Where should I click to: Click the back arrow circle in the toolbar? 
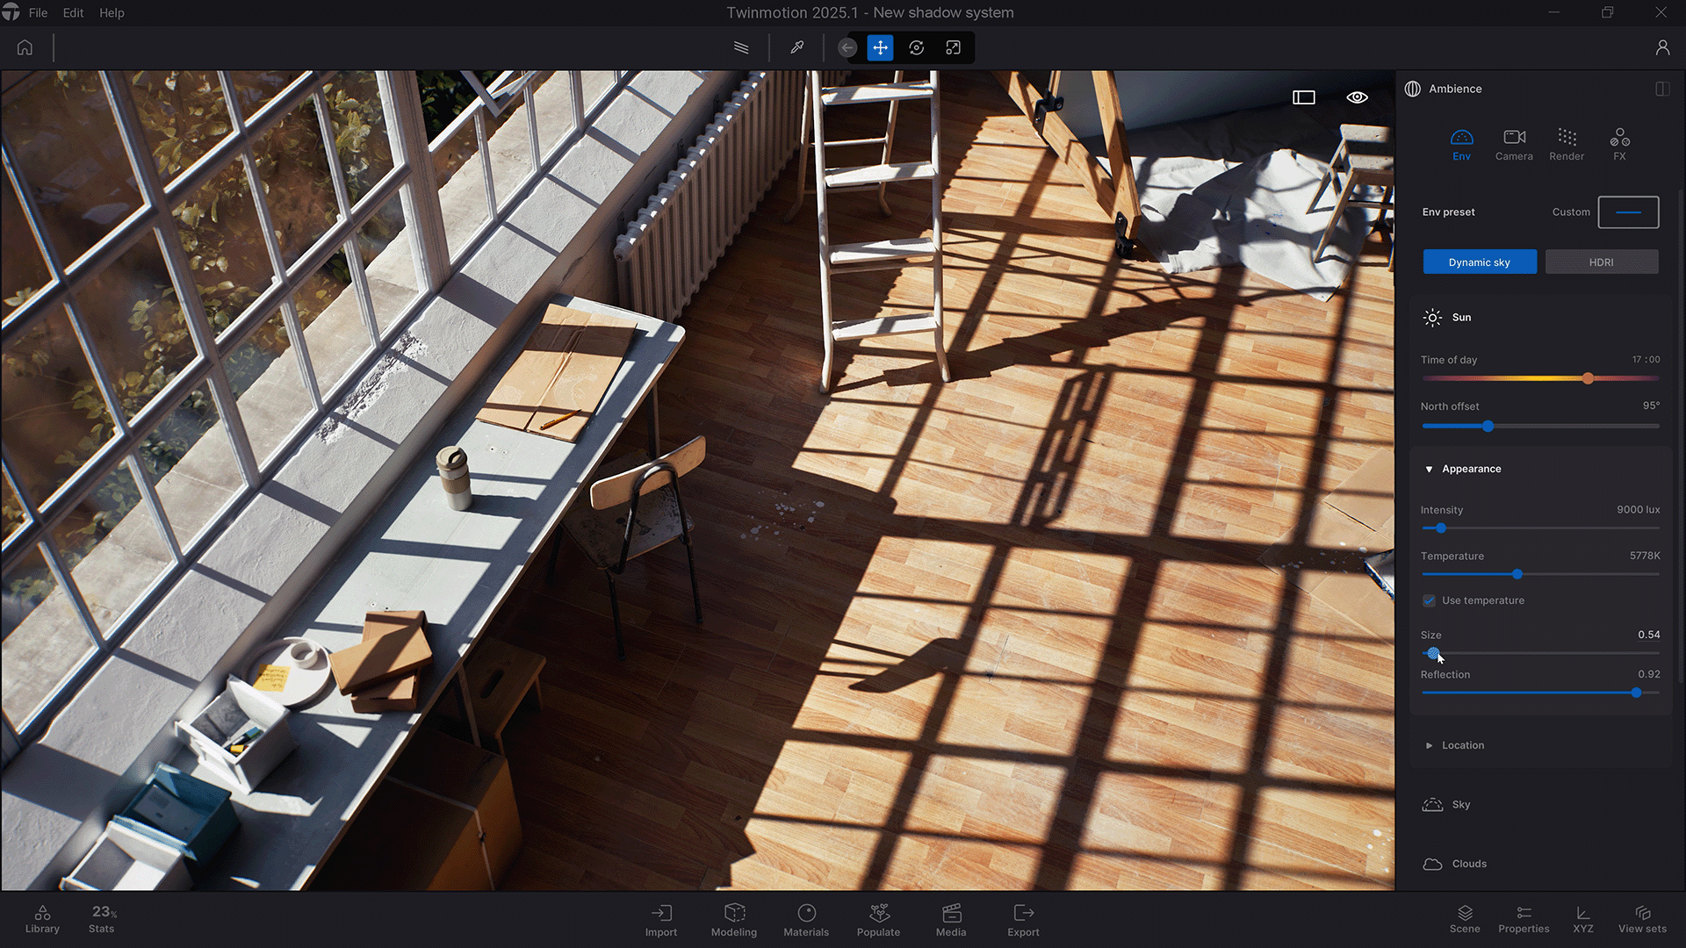coord(847,47)
